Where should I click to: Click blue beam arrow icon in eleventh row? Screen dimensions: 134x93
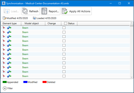[9, 72]
